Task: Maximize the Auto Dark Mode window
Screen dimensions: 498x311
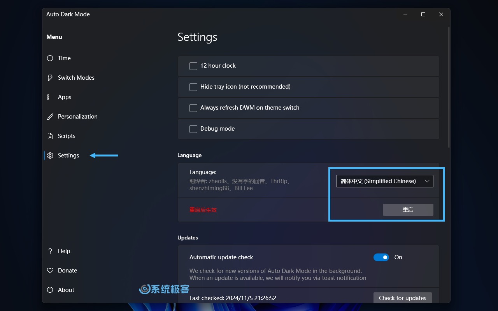Action: [423, 14]
